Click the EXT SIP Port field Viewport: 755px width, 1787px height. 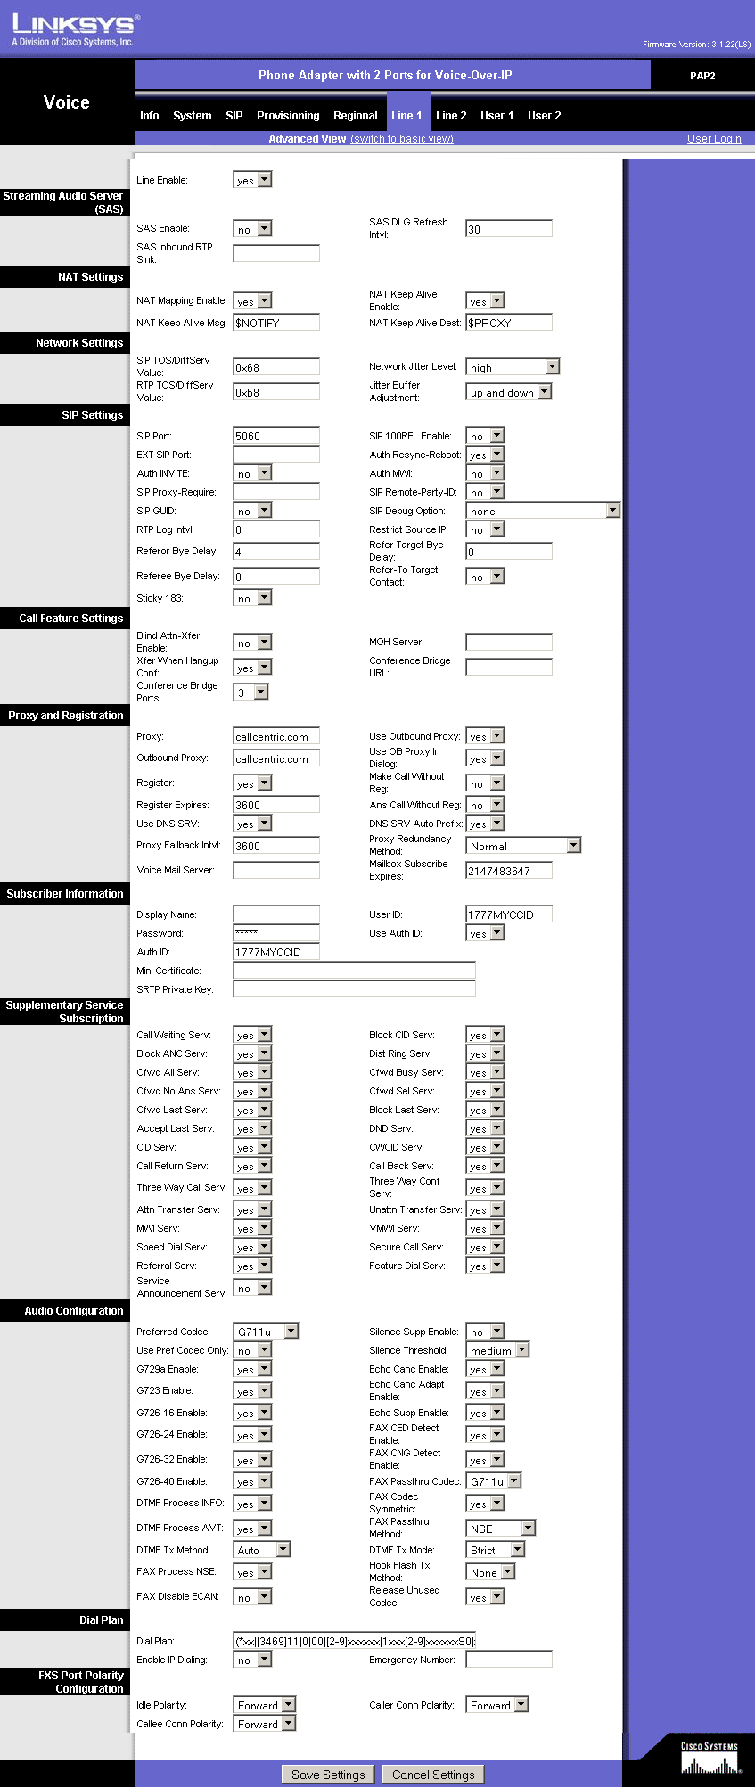[x=276, y=455]
